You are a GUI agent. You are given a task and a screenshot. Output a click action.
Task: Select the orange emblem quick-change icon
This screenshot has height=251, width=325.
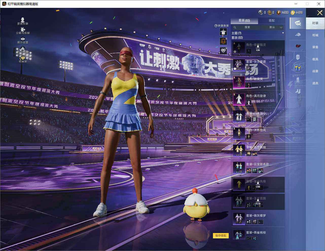pyautogui.click(x=223, y=41)
